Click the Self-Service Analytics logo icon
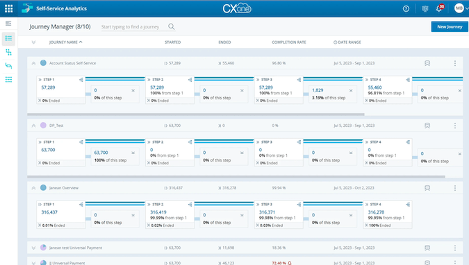 (27, 8)
